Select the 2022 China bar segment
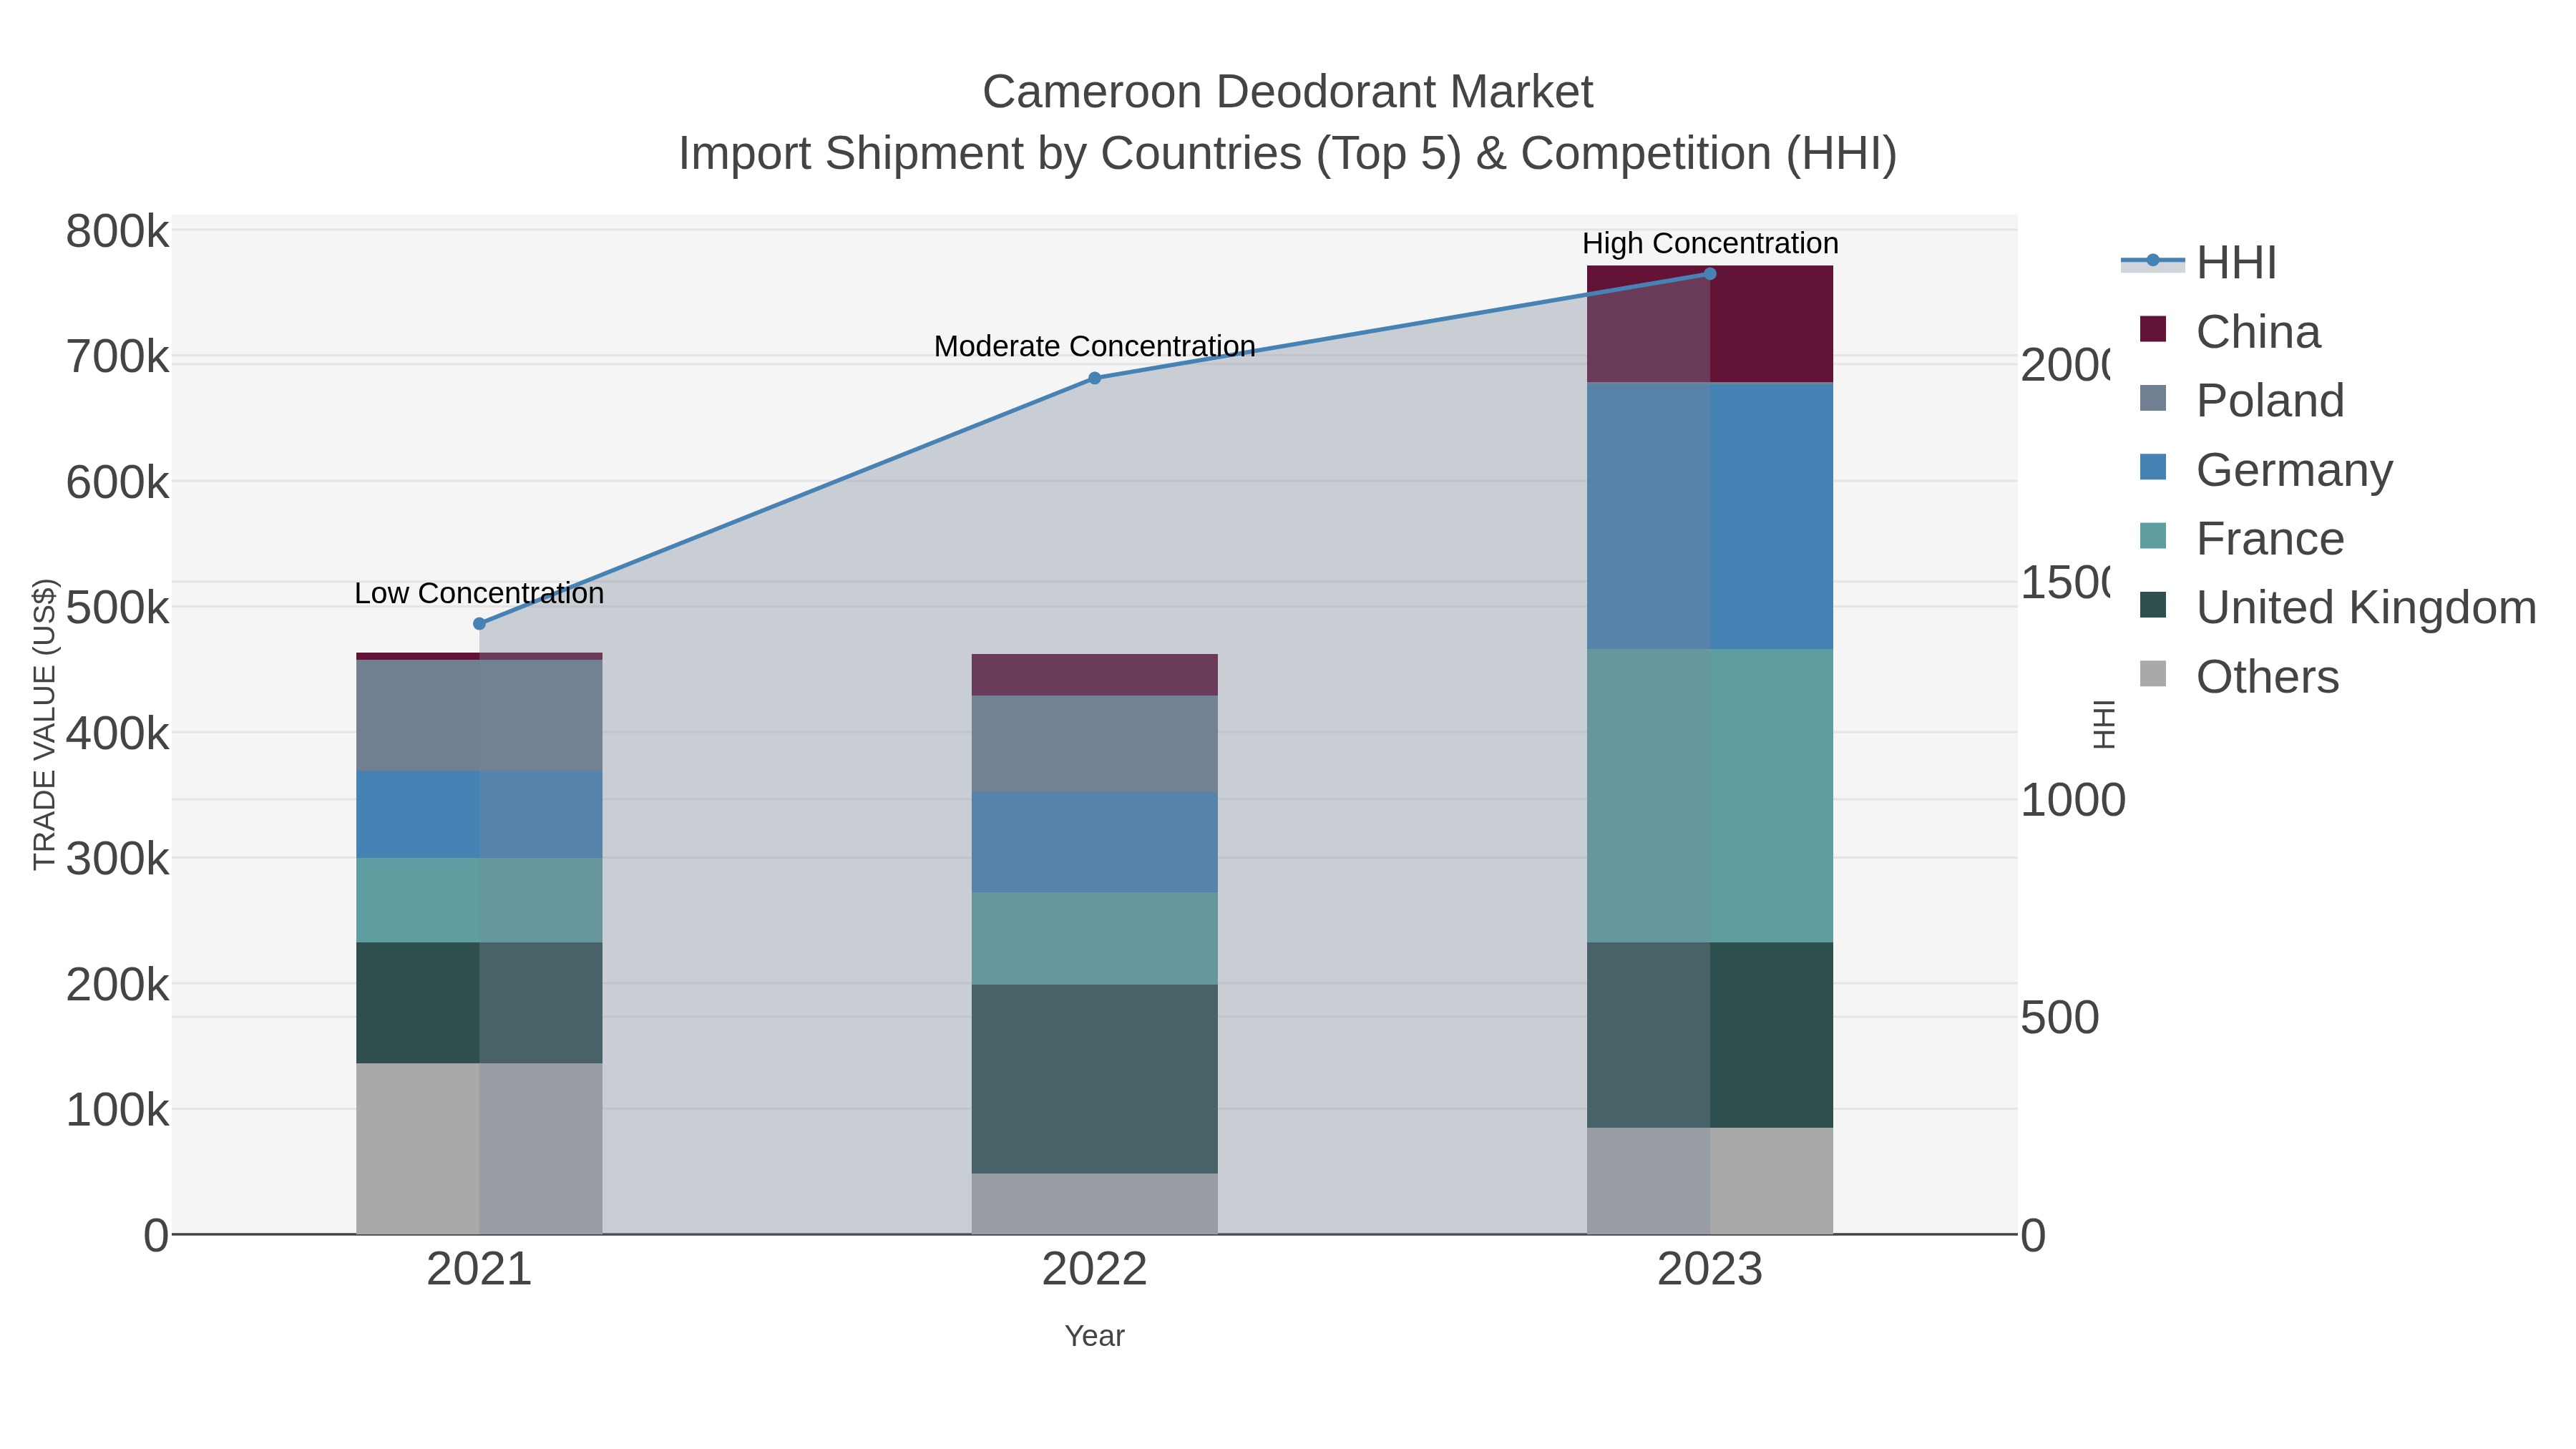The image size is (2576, 1449). pyautogui.click(x=1094, y=675)
